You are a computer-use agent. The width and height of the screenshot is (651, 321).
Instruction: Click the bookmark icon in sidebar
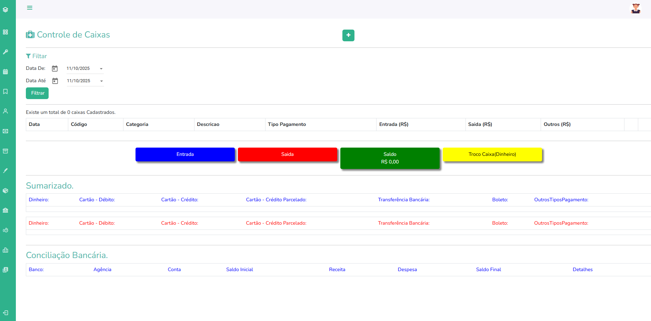coord(6,92)
